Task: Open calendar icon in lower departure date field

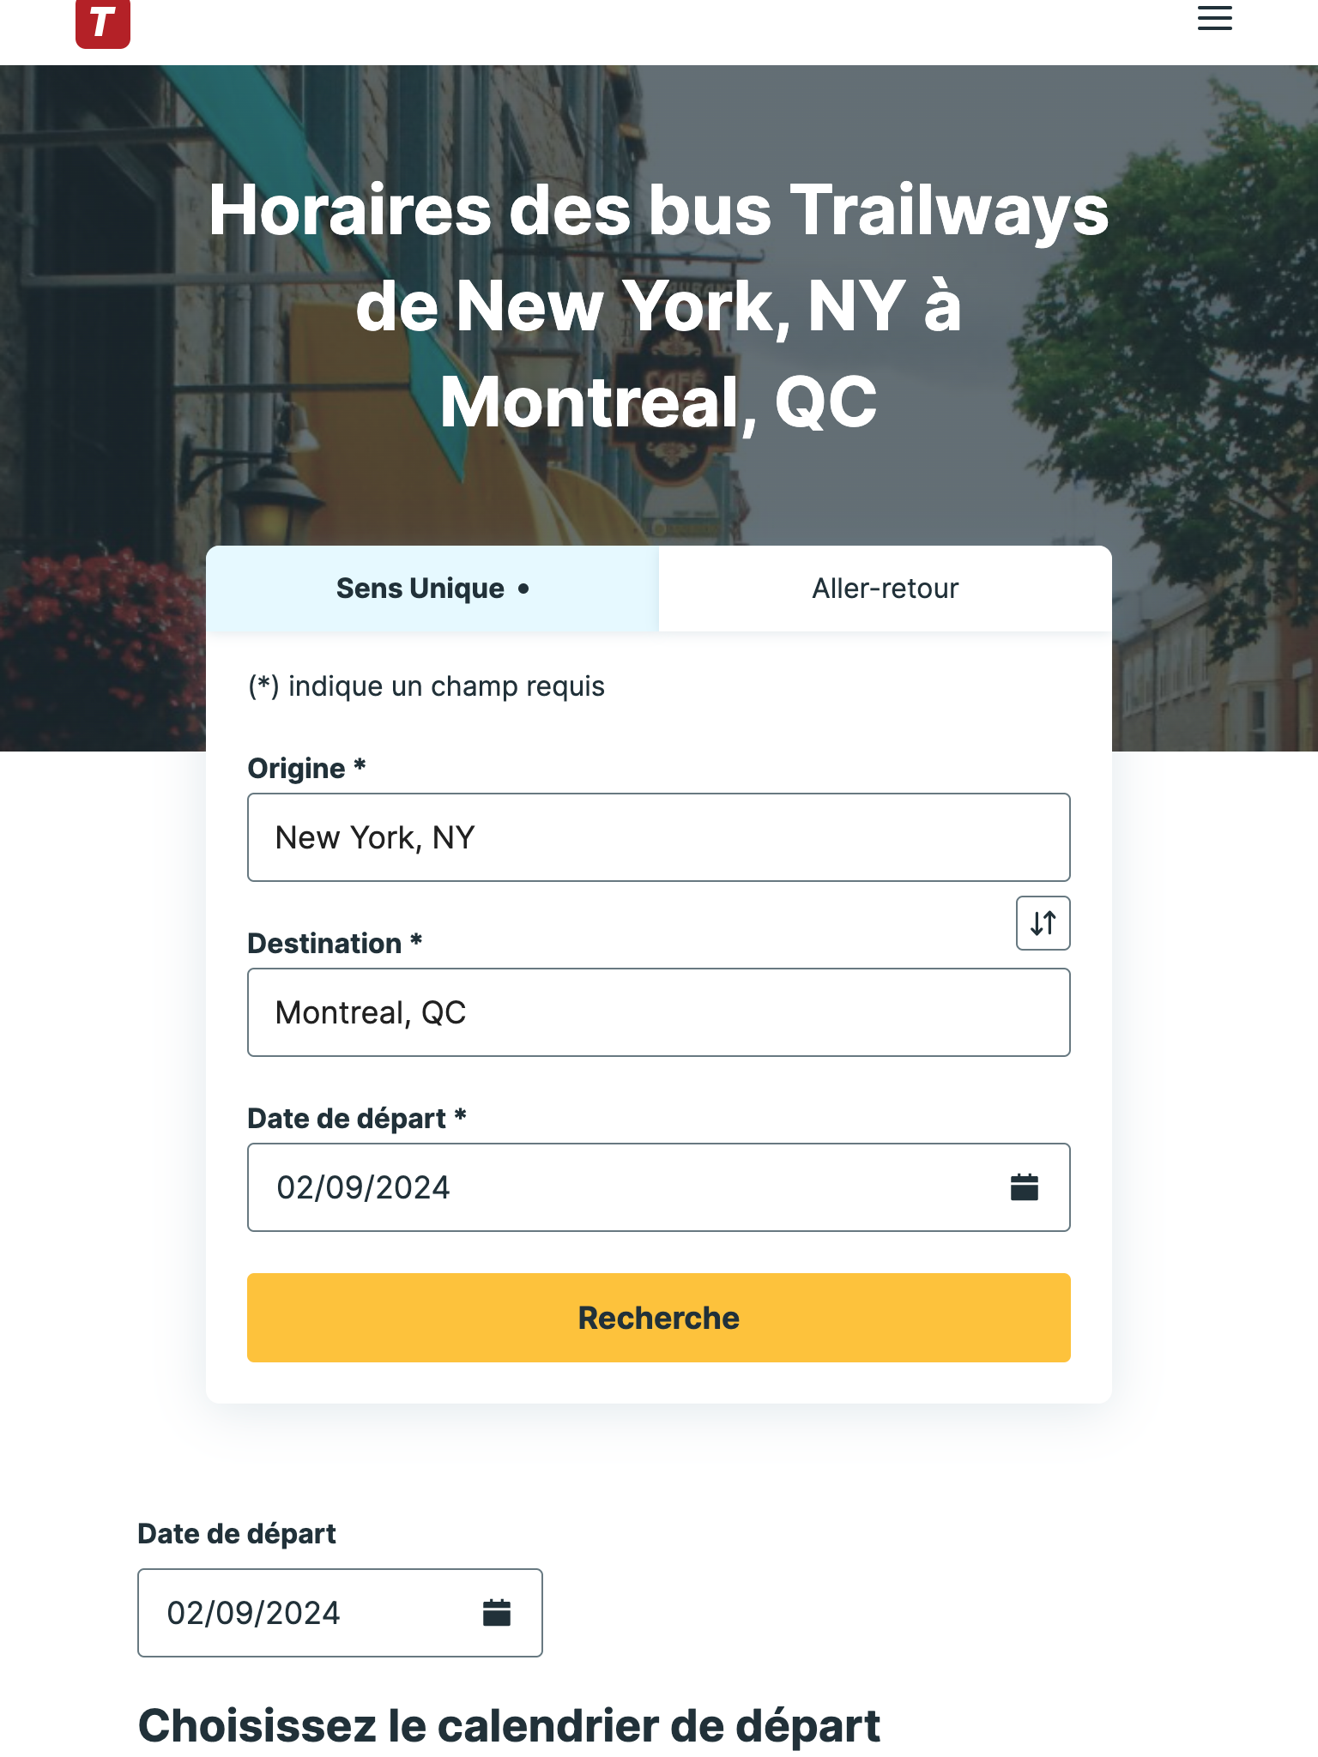Action: pos(496,1613)
